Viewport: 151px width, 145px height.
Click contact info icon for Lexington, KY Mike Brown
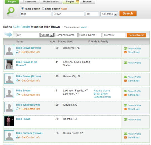pos(18,95)
